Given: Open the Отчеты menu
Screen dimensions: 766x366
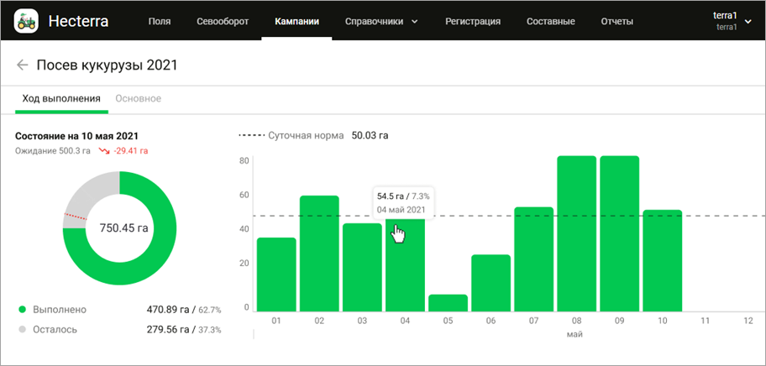Looking at the screenshot, I should coord(617,21).
